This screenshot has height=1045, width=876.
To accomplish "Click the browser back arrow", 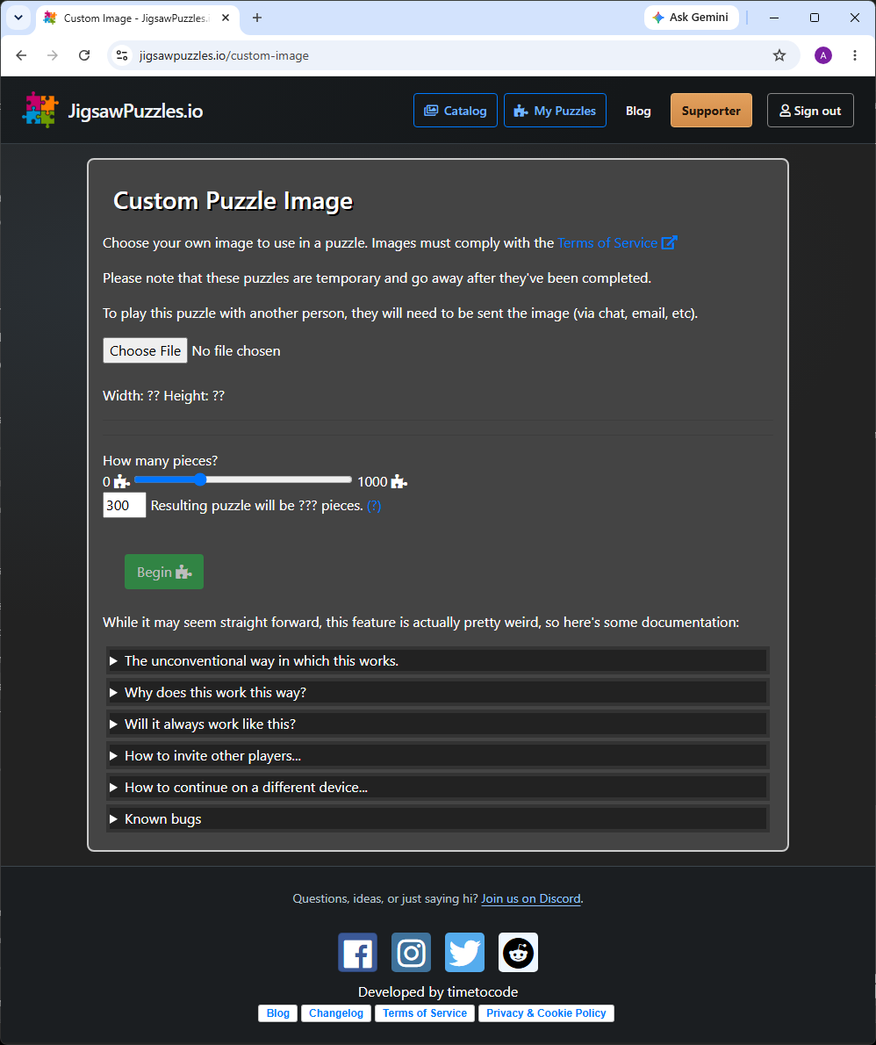I will click(21, 55).
